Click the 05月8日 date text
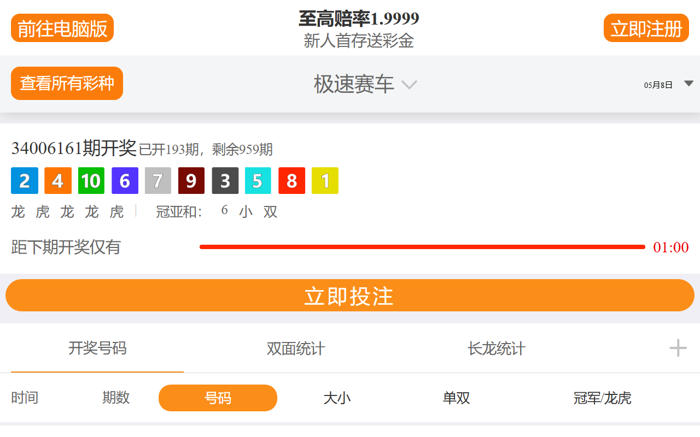This screenshot has height=437, width=700. pos(658,85)
